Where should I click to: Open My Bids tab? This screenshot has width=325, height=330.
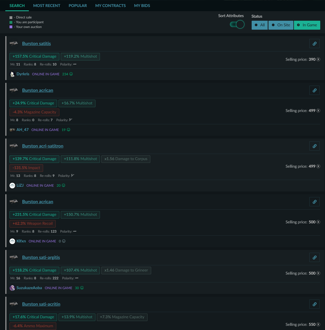tap(142, 6)
